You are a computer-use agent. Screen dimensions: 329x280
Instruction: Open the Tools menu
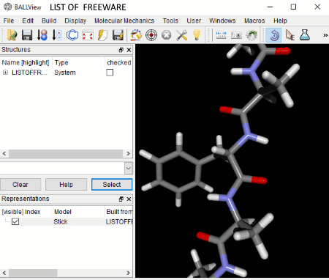(170, 21)
